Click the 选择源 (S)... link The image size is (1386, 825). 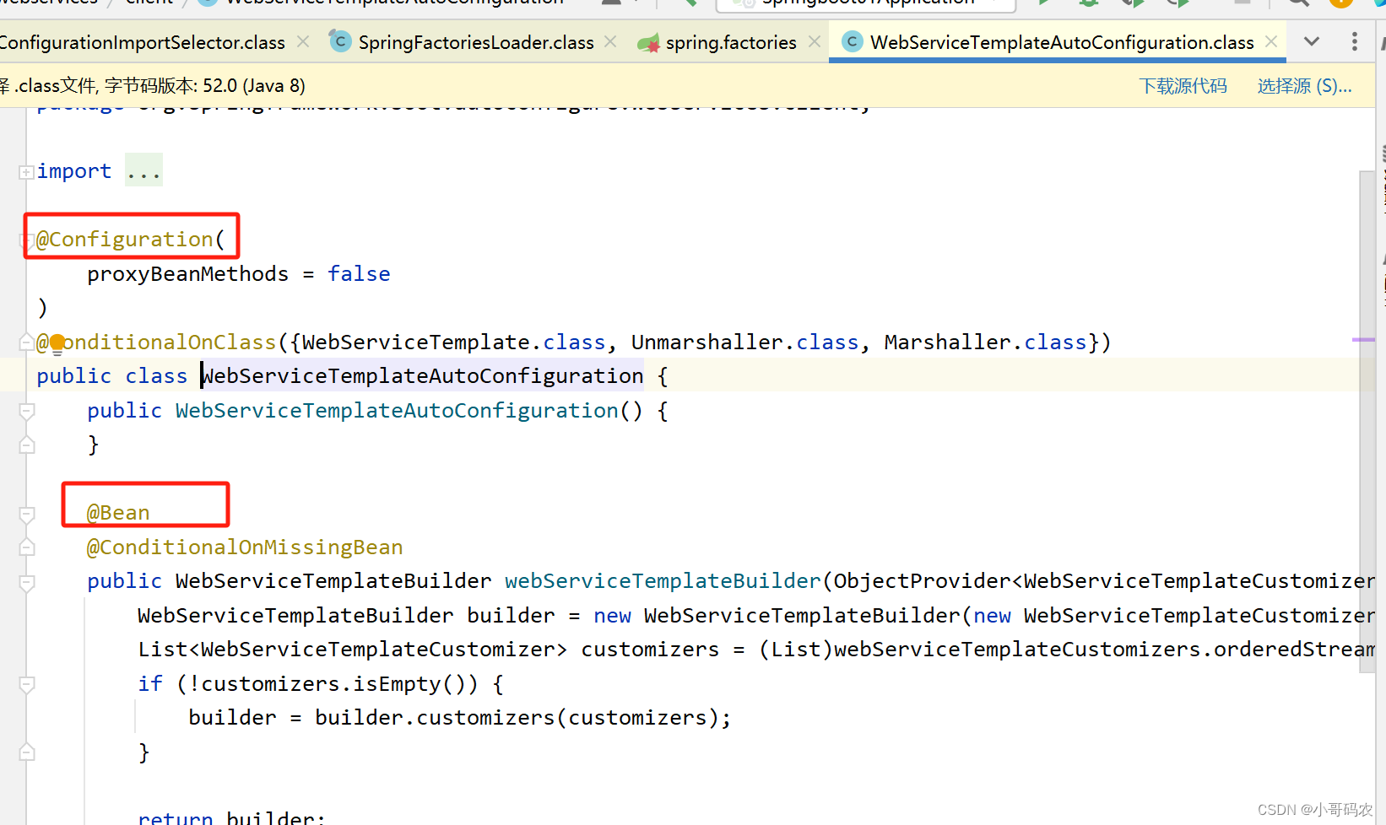1304,85
